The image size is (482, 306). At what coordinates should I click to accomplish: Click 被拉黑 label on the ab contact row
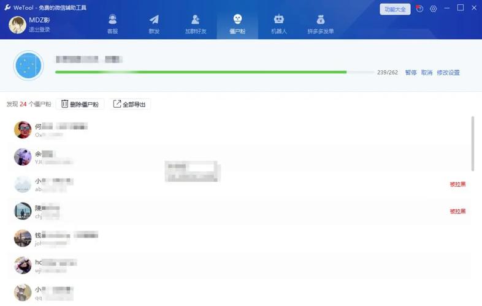[x=457, y=184]
